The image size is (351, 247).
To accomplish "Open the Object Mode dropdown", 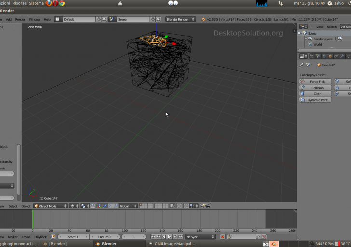I will (x=50, y=206).
